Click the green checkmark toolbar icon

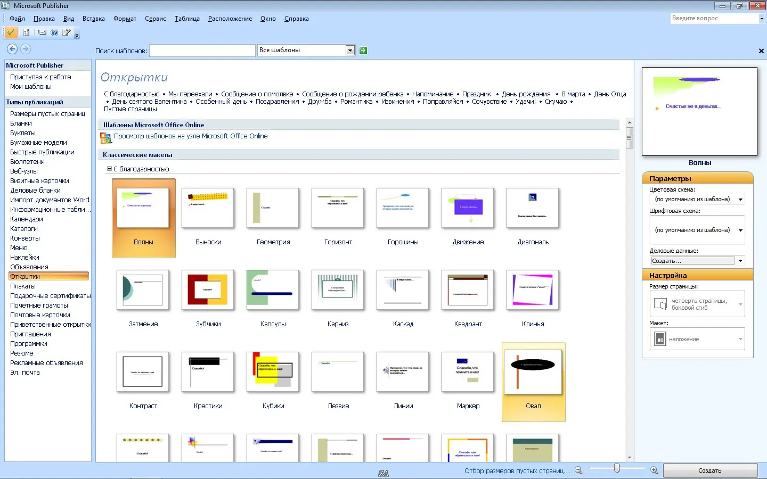tap(11, 32)
